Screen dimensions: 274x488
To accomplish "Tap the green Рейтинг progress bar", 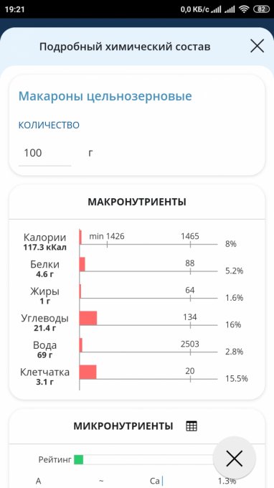I will tap(78, 459).
